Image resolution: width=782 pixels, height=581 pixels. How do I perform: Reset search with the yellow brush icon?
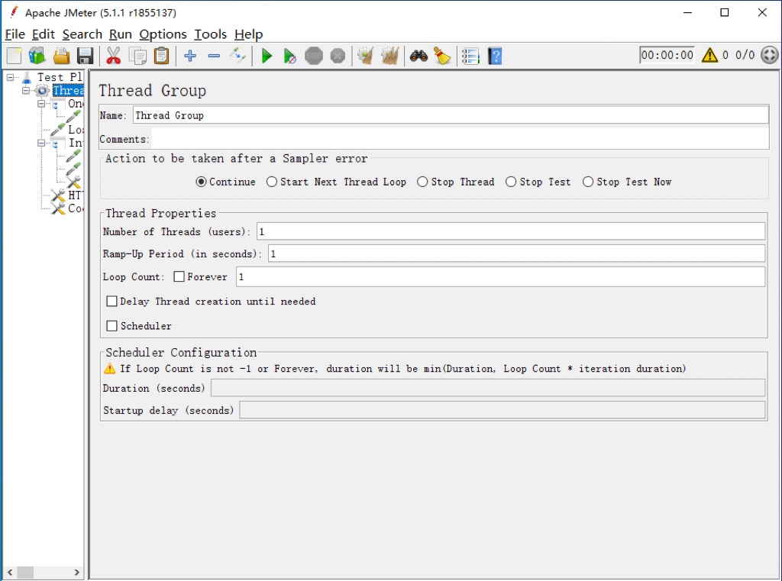(x=442, y=56)
